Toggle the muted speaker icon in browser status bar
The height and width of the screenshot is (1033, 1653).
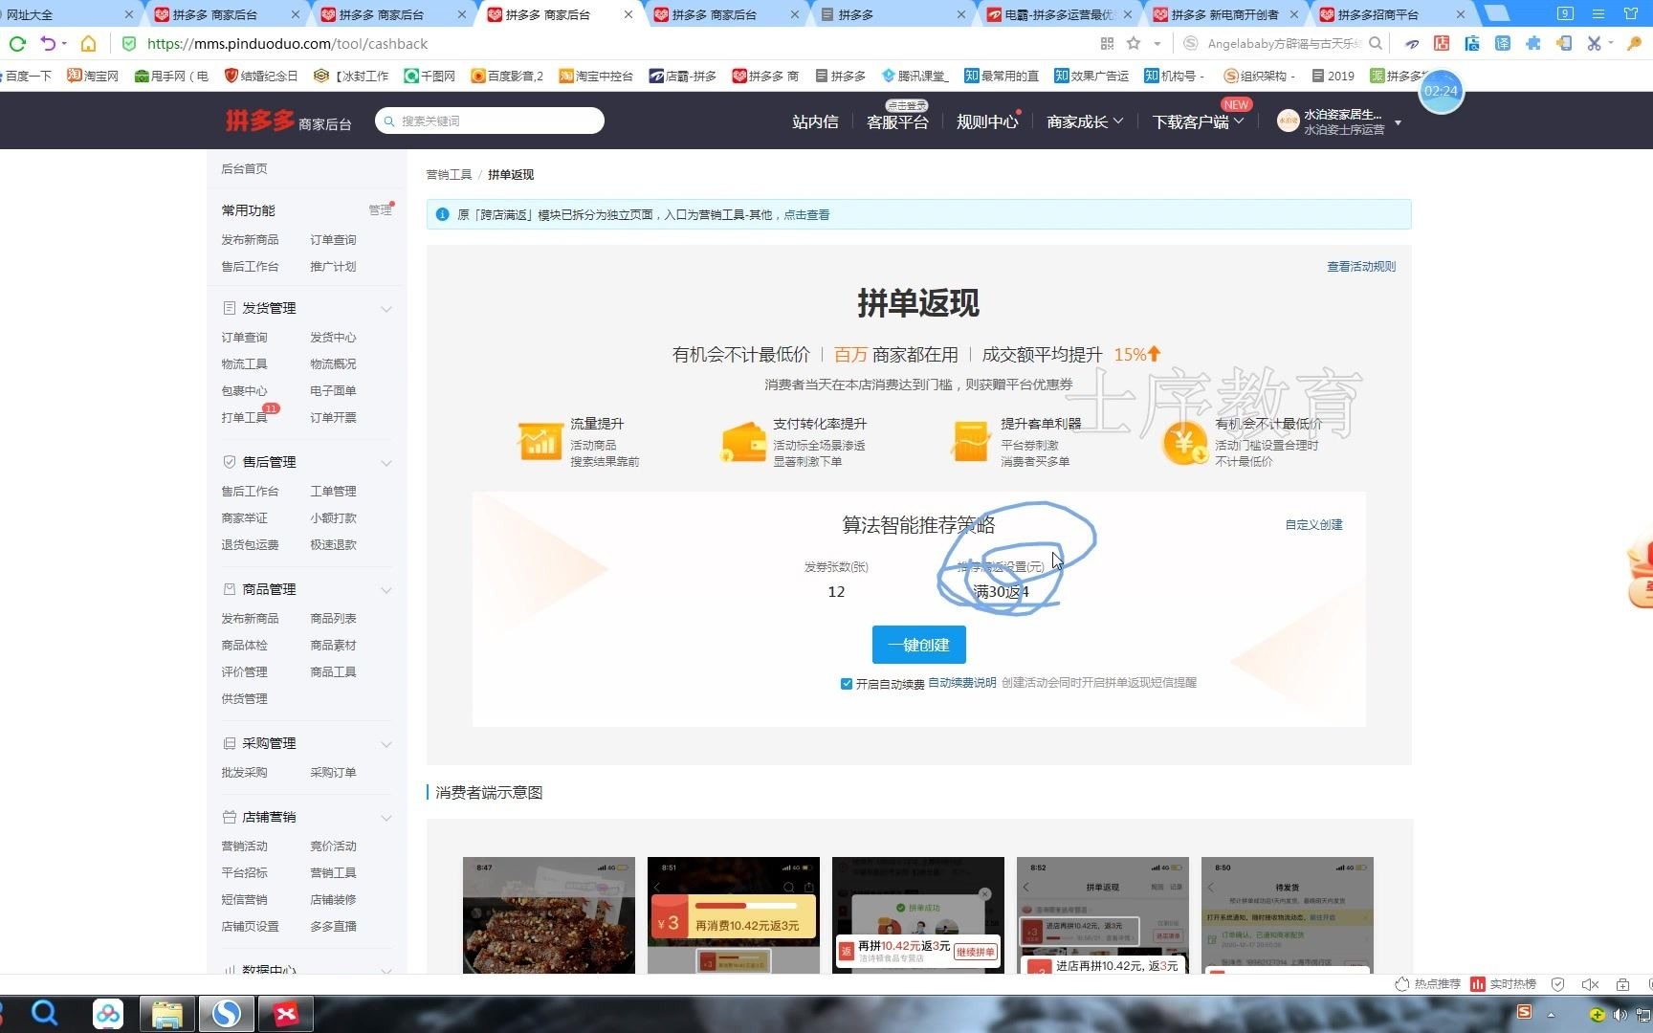tap(1590, 984)
